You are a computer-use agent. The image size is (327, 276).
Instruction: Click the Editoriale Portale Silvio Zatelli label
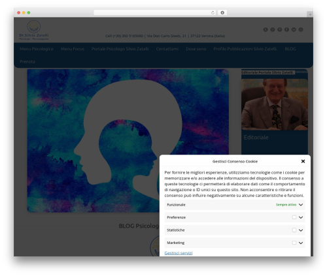point(268,72)
